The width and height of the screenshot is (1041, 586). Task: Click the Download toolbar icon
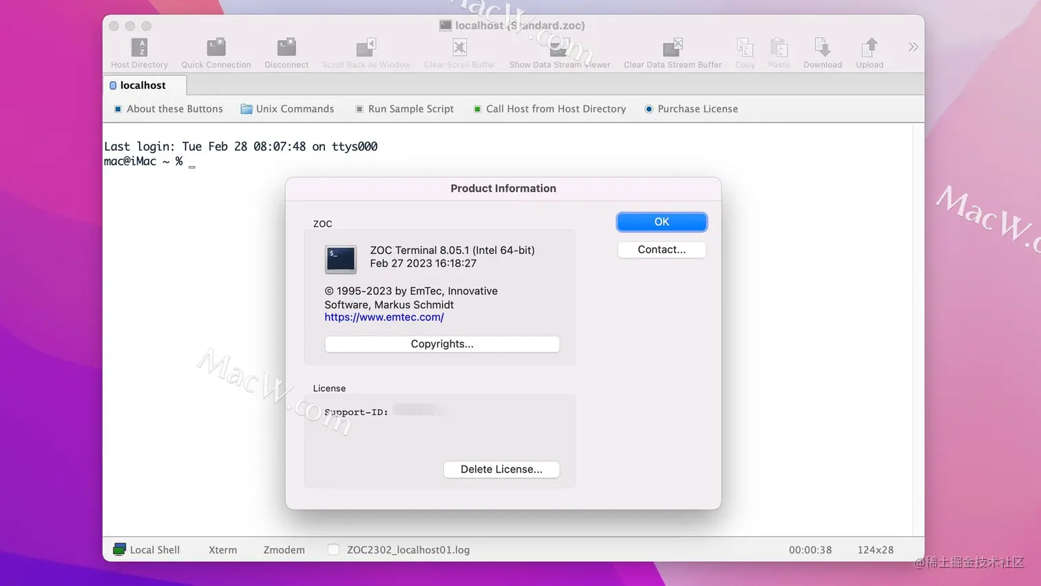pyautogui.click(x=823, y=48)
